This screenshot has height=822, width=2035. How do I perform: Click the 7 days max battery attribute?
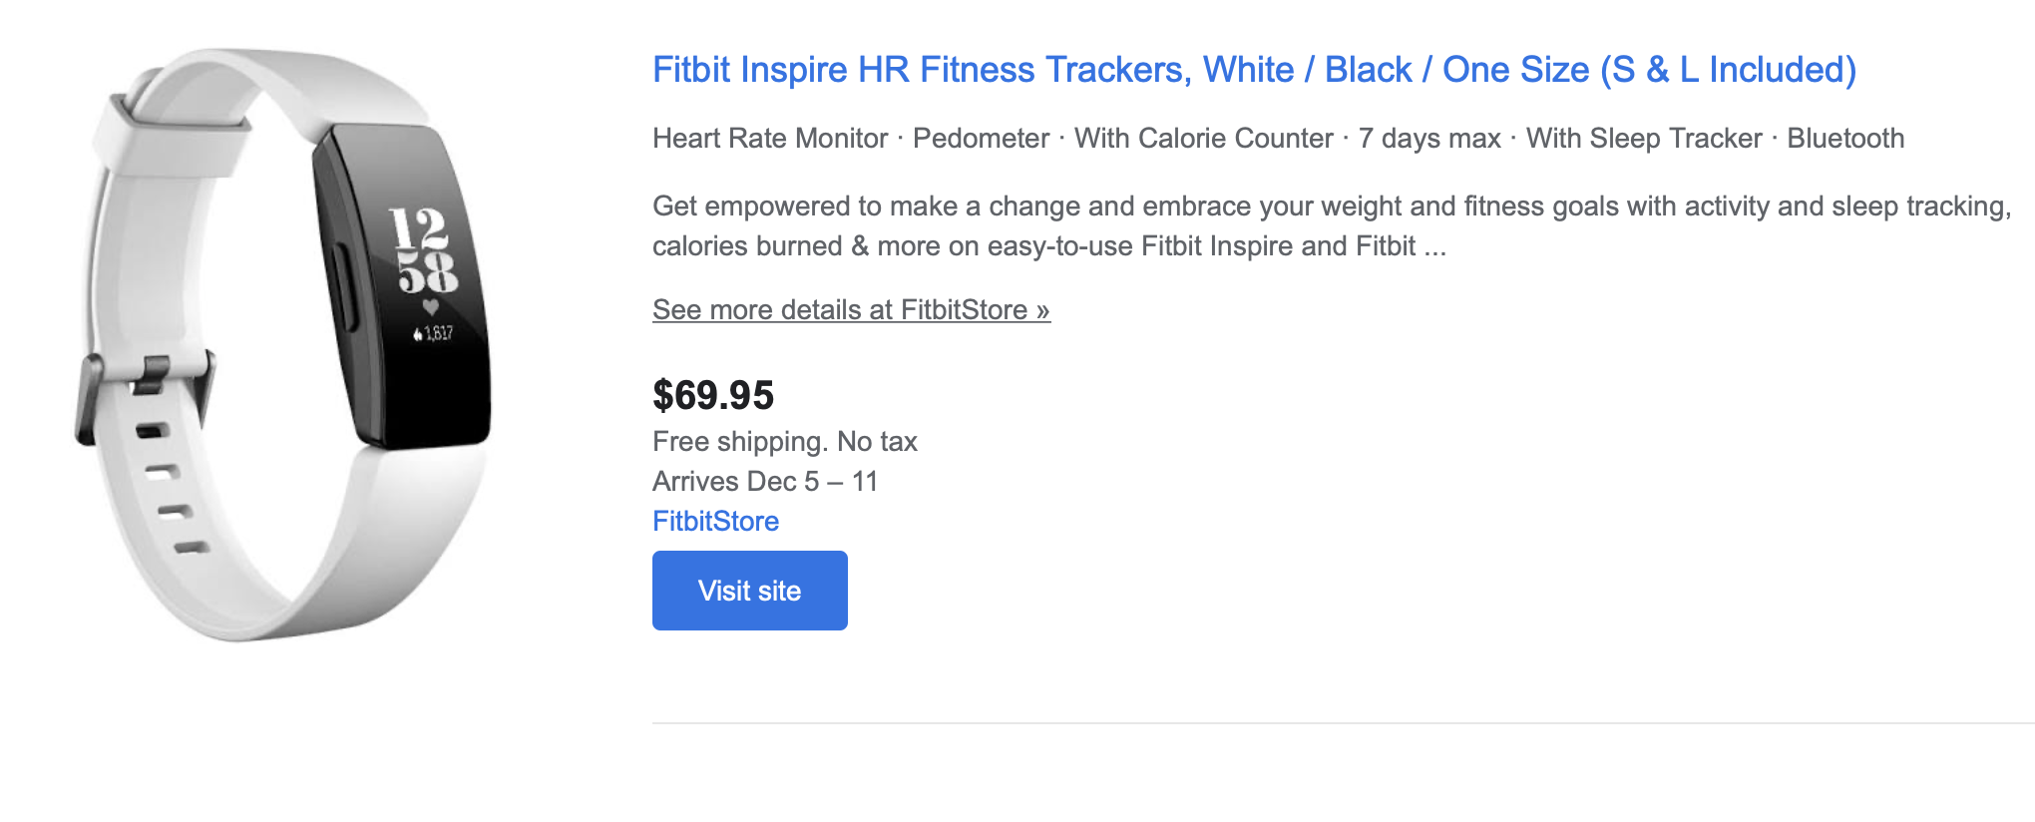coord(1428,139)
